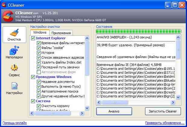Click the cleaning progress bar
This screenshot has width=187, height=127.
pyautogui.click(x=138, y=31)
